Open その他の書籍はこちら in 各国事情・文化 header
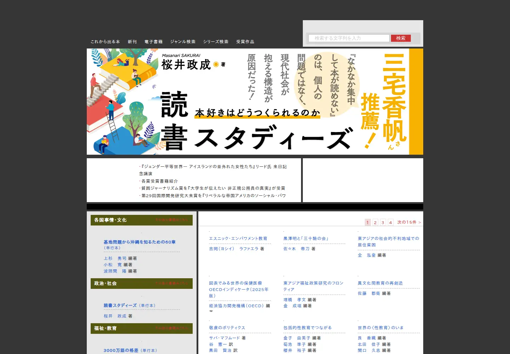The image size is (510, 354). (x=172, y=220)
